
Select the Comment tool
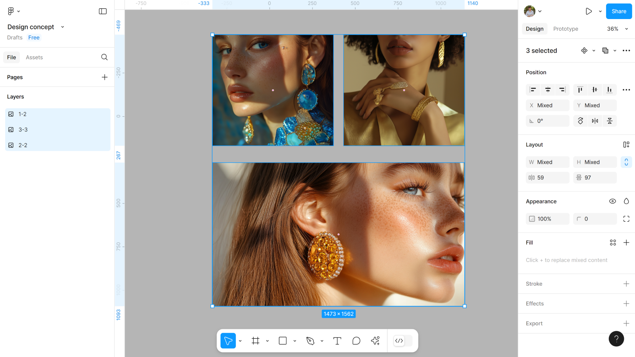356,341
